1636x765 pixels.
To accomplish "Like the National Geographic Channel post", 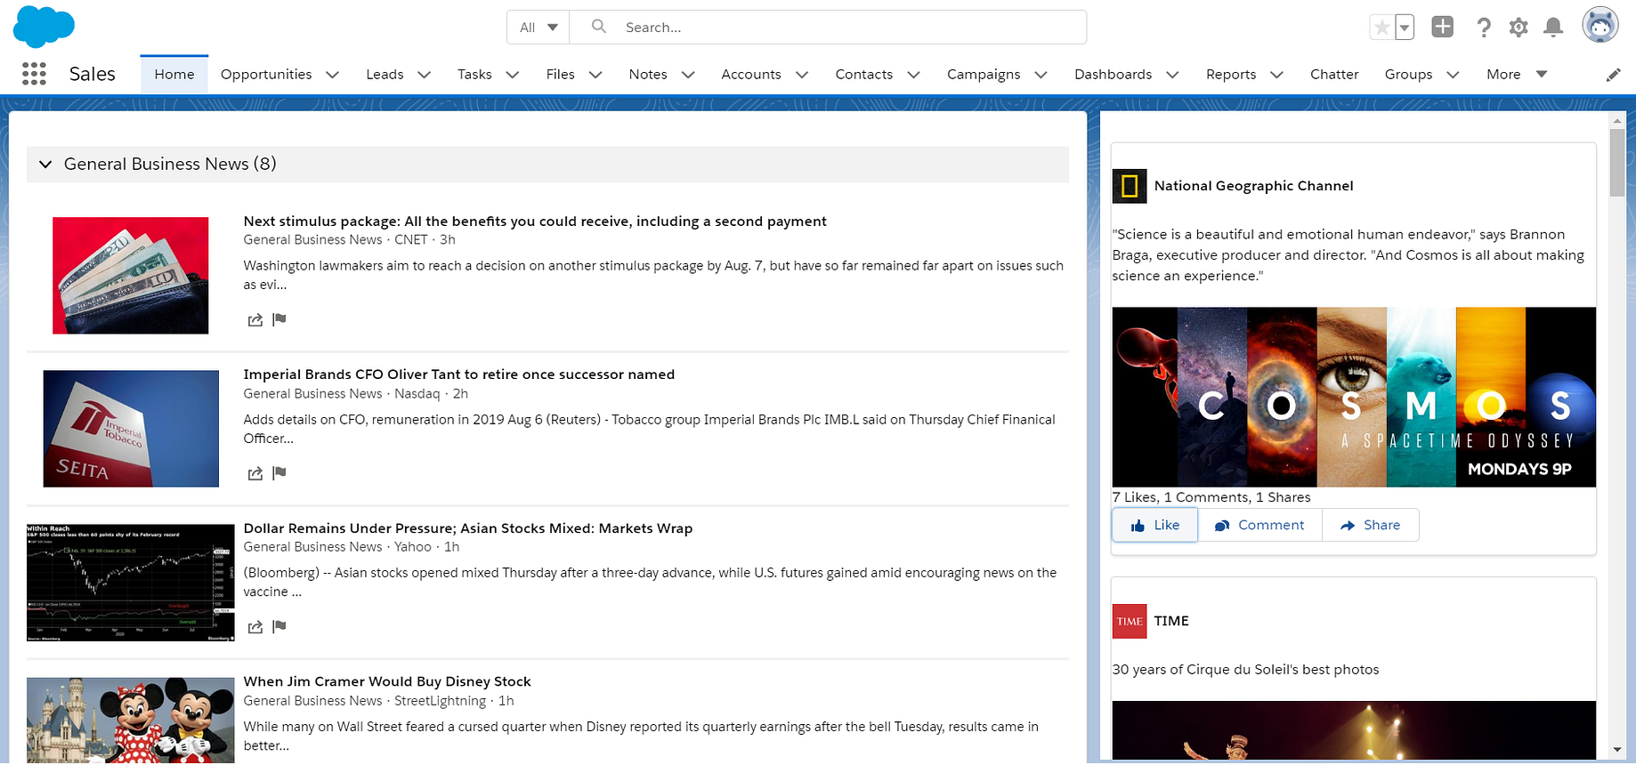I will coord(1154,526).
